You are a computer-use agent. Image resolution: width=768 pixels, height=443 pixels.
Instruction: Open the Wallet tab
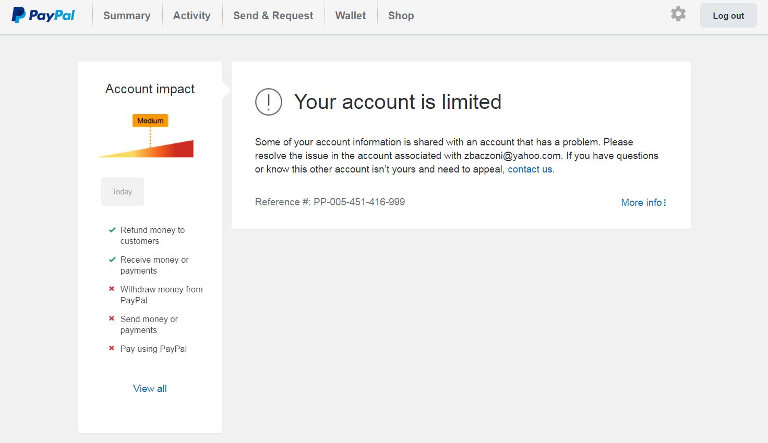coord(351,16)
